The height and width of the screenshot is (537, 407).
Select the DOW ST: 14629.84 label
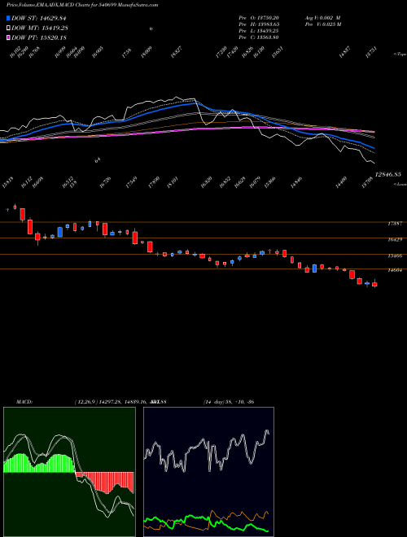pos(39,19)
